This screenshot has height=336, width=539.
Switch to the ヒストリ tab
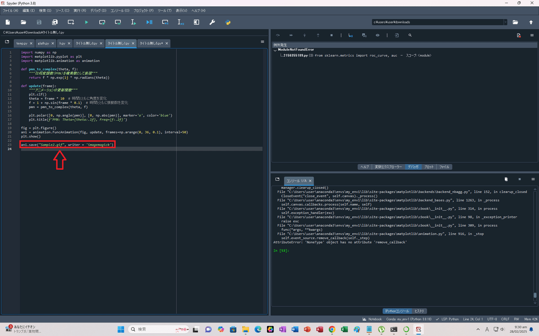(420, 311)
